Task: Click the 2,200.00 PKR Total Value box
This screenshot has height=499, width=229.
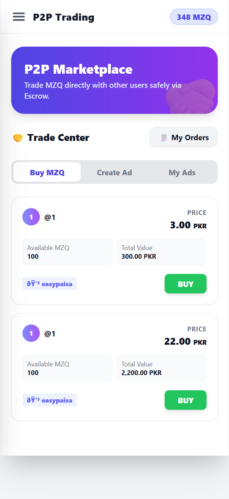Action: click(x=161, y=369)
